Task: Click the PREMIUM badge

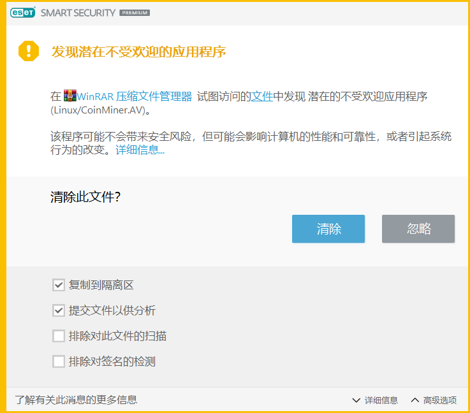Action: (x=135, y=13)
